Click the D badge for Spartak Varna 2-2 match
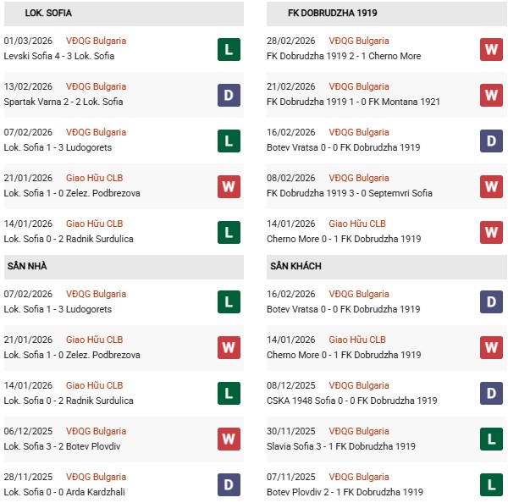Screen dimensions: 508x503 228,95
